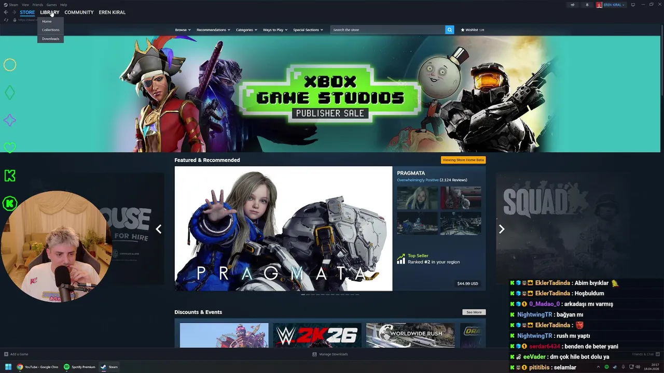Click the PRAGMATA title text

(411, 173)
